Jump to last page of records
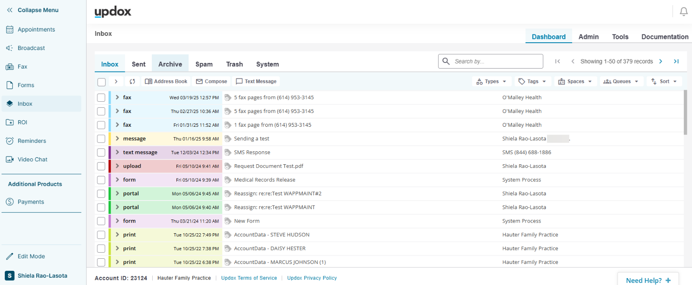Viewport: 692px width, 285px height. click(676, 61)
